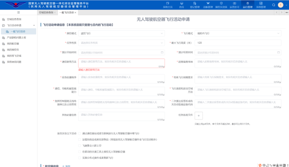Focus the 二次雷达应答机 text area
Viewport: 289px width, 167px height.
(x=238, y=104)
